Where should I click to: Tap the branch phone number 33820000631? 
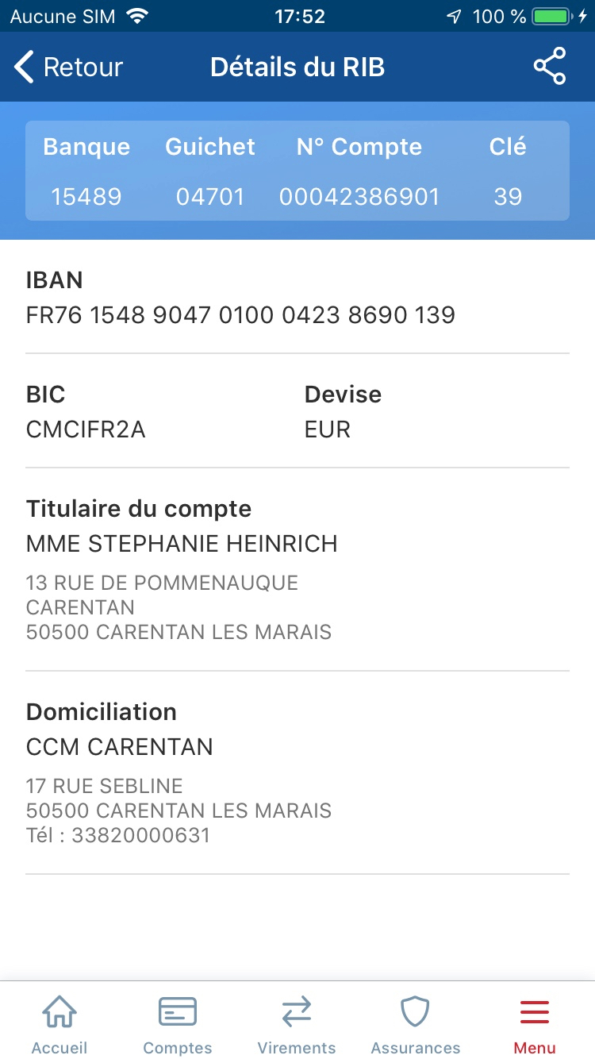pyautogui.click(x=140, y=835)
